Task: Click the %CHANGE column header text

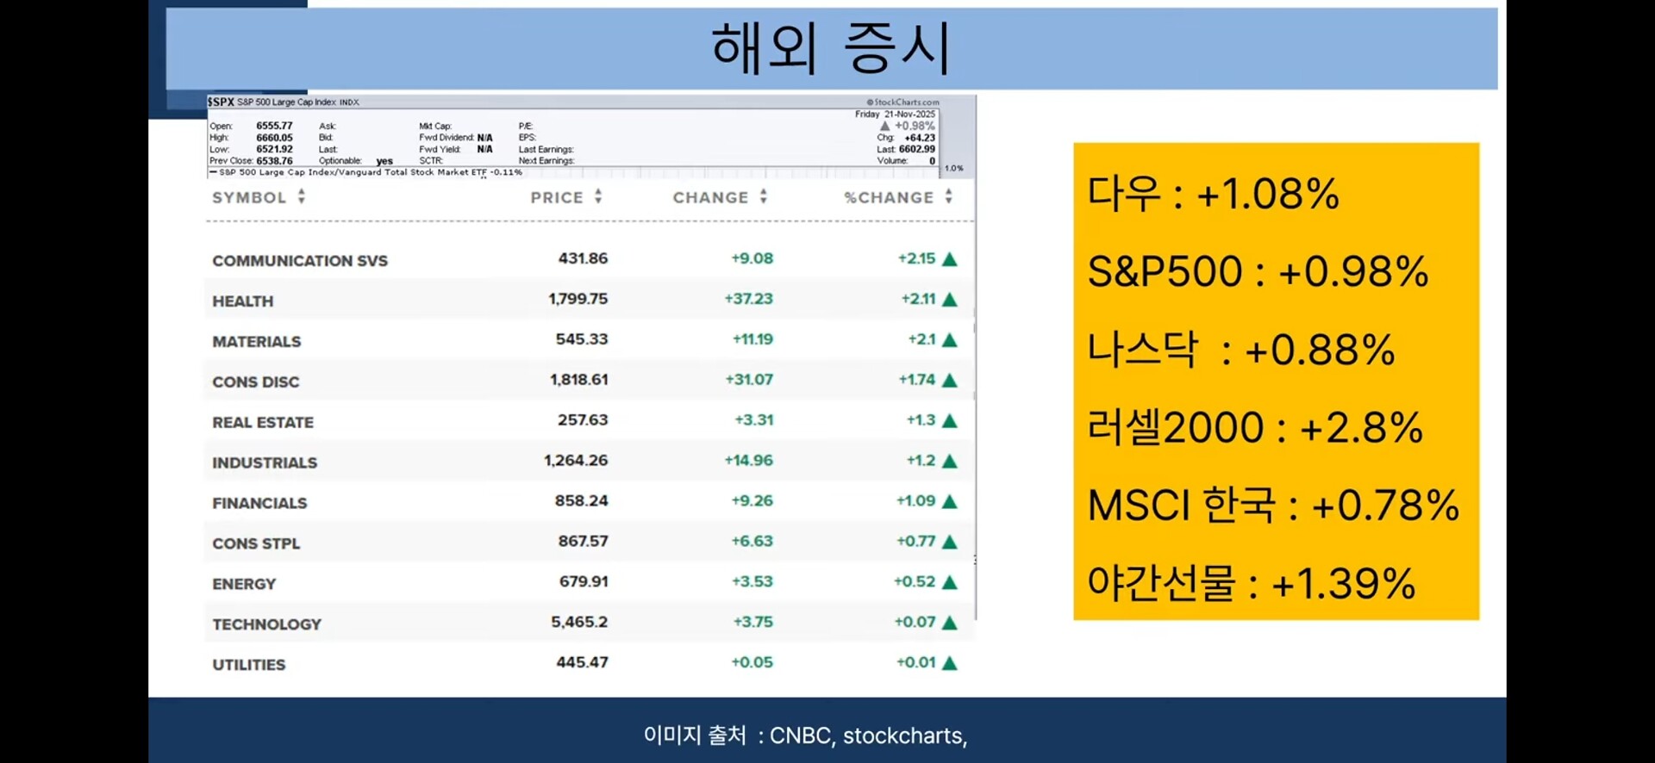Action: pos(889,197)
